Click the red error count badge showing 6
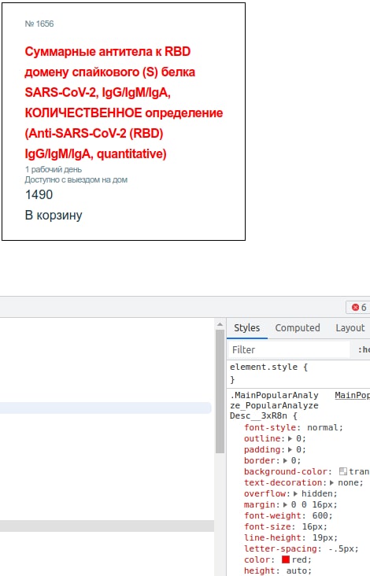Viewport: 370px width, 576px height. coord(359,307)
